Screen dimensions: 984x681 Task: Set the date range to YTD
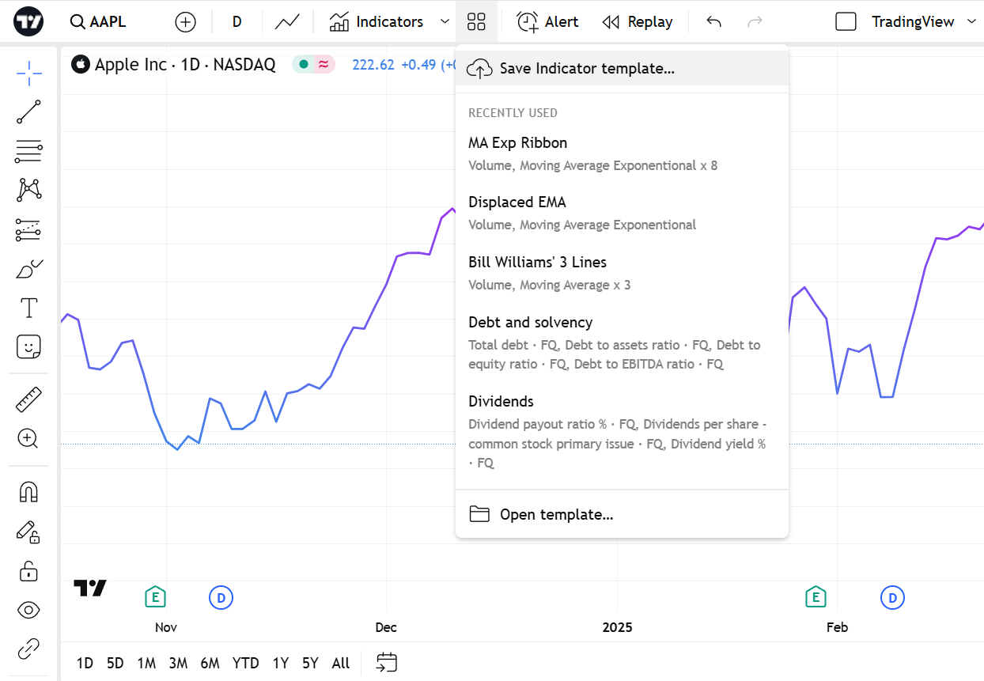(245, 663)
